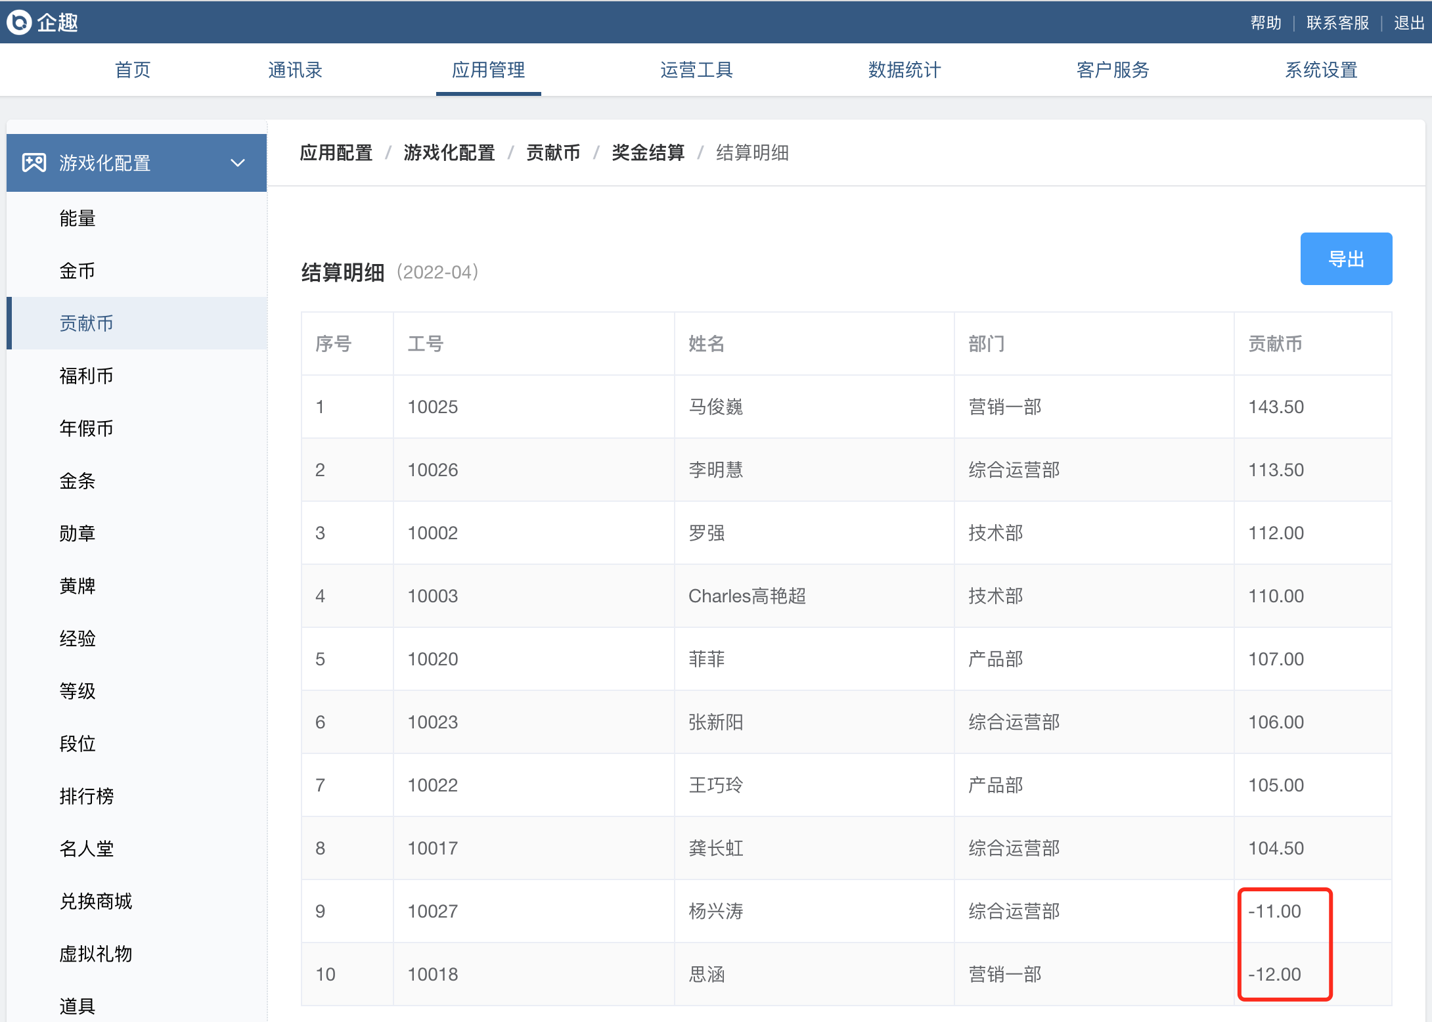Select 经验 in the sidebar
1432x1022 pixels.
pyautogui.click(x=137, y=638)
